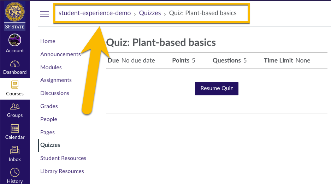
Task: Go to Discussions course page
Action: [55, 93]
